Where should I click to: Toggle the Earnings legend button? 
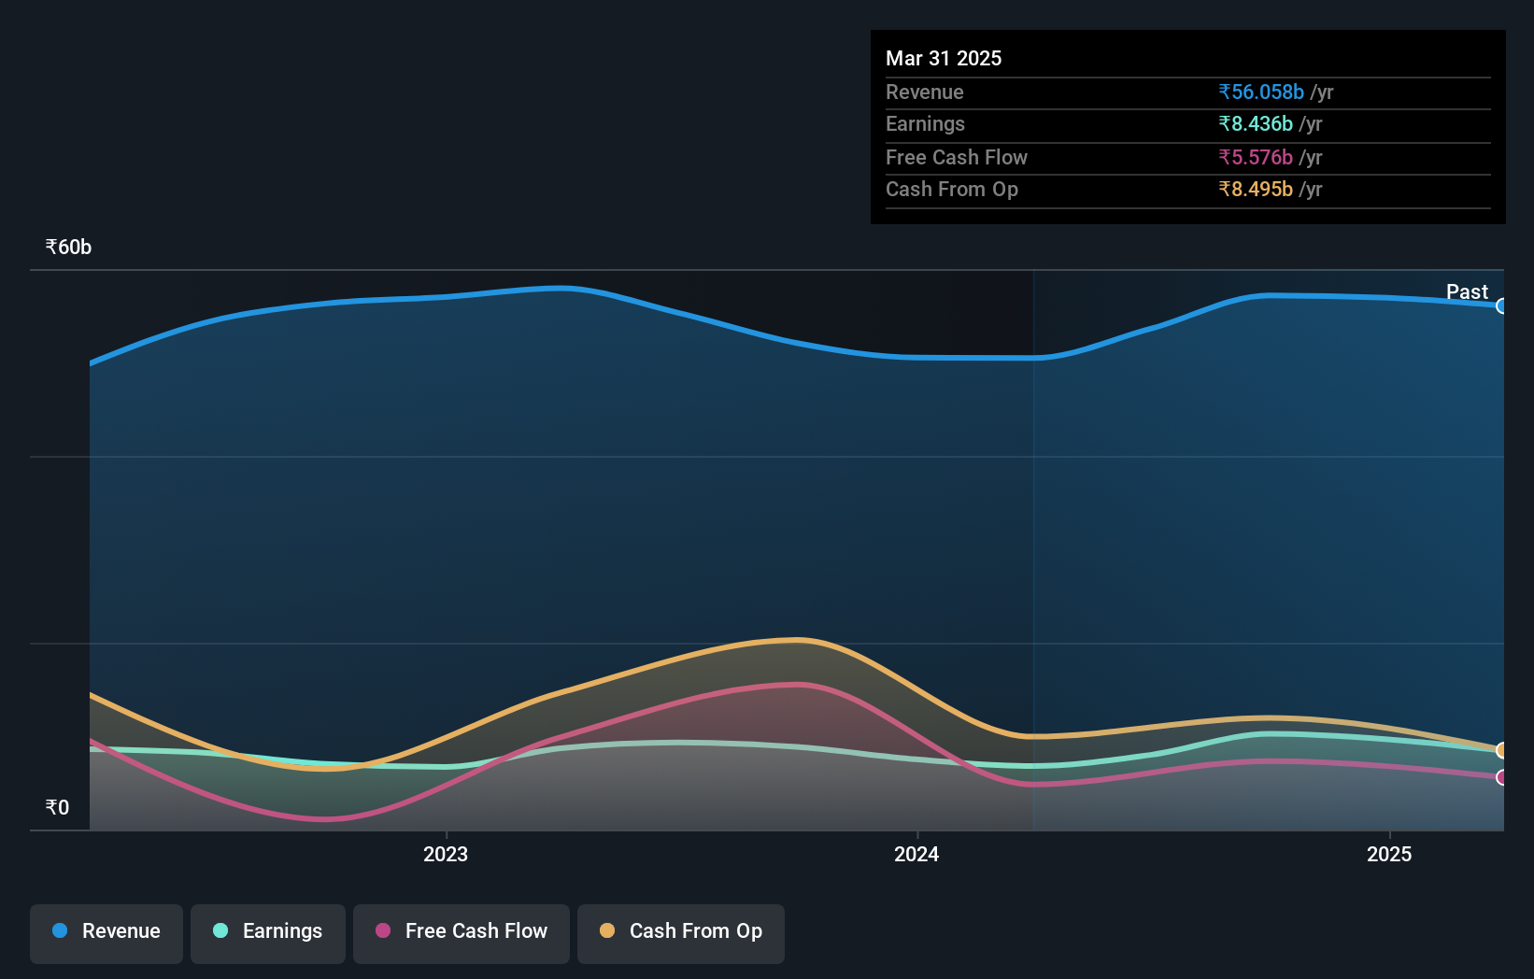point(268,933)
